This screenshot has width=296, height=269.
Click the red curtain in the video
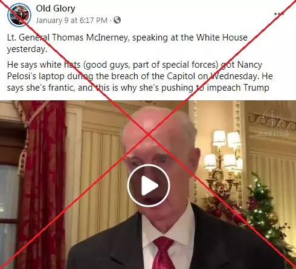click(x=43, y=181)
